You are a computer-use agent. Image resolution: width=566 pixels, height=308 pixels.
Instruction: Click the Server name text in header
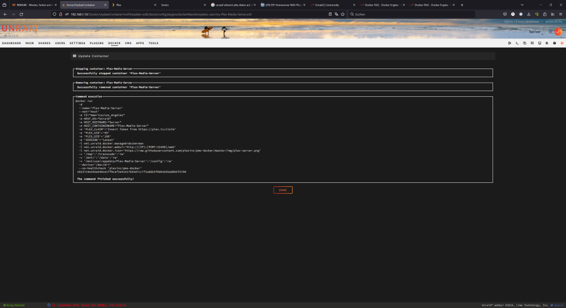click(535, 32)
